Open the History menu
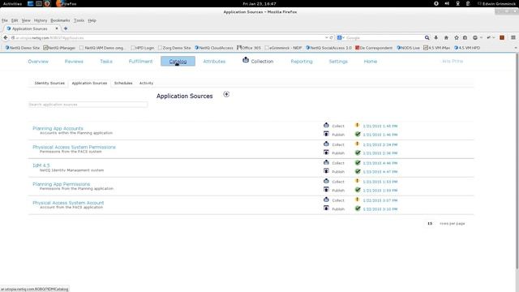The height and width of the screenshot is (292, 519). 41,20
